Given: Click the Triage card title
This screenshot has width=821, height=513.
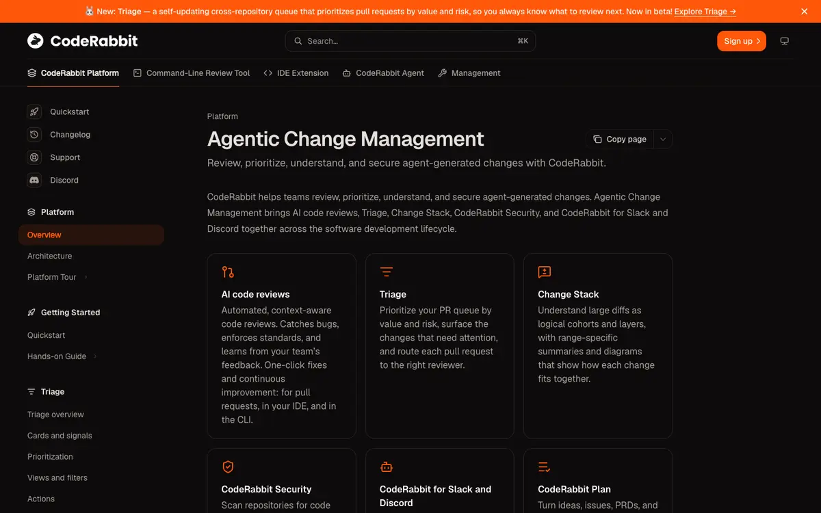Looking at the screenshot, I should click(x=393, y=294).
